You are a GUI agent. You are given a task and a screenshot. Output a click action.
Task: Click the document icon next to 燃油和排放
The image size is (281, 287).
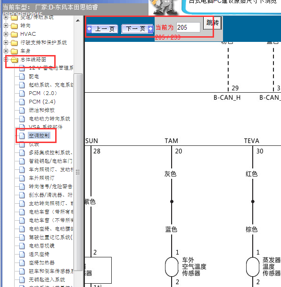pyautogui.click(x=22, y=110)
